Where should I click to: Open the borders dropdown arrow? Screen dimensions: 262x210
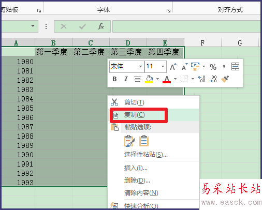[x=193, y=79]
